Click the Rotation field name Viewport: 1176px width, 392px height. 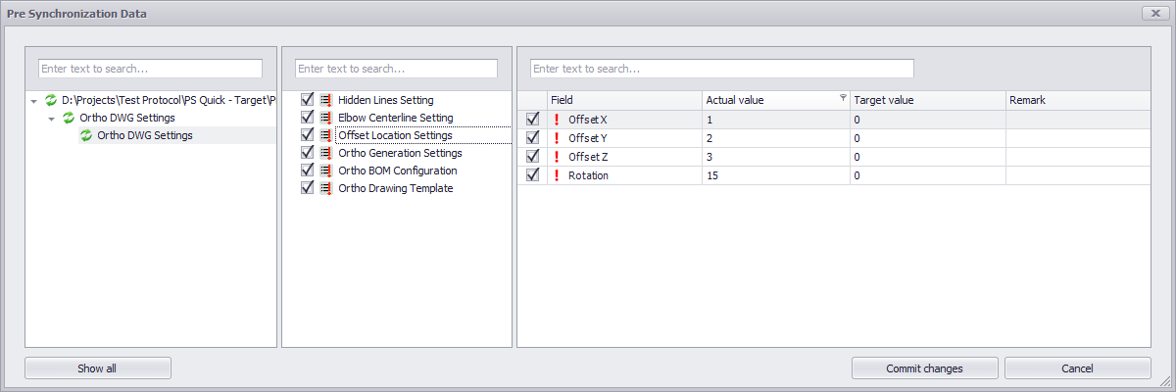tap(588, 175)
